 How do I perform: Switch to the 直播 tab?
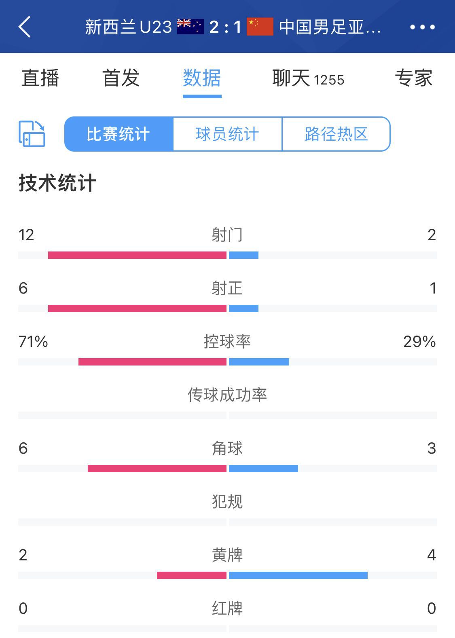[40, 78]
